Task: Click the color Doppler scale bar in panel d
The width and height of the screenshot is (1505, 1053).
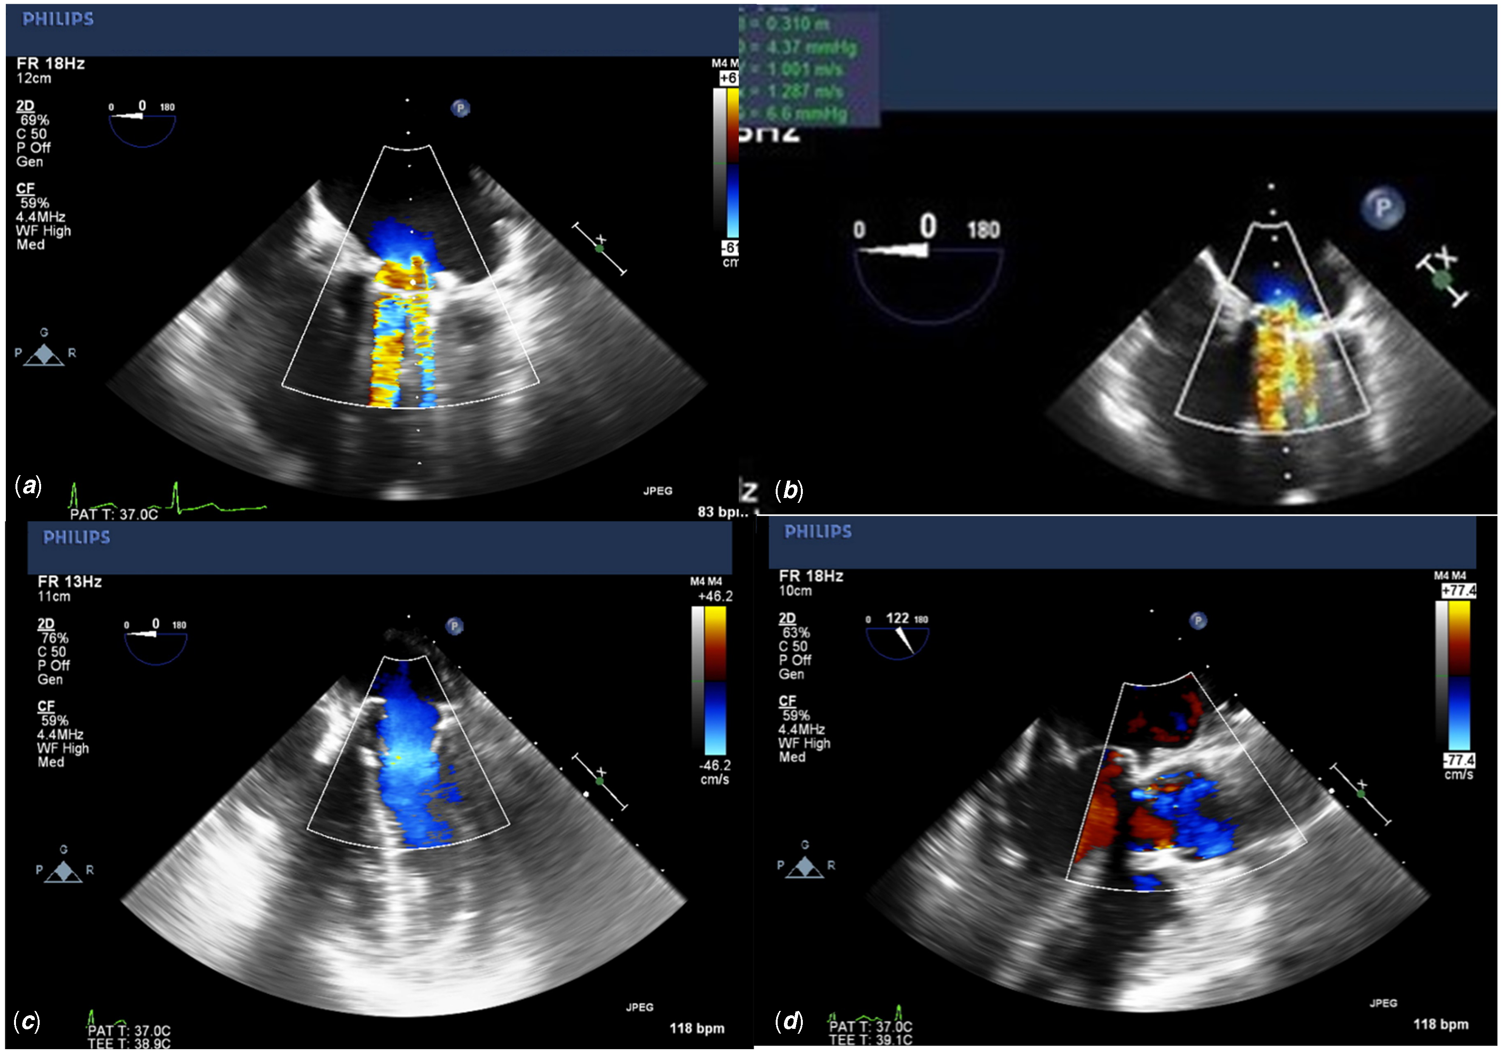Action: 1459,675
